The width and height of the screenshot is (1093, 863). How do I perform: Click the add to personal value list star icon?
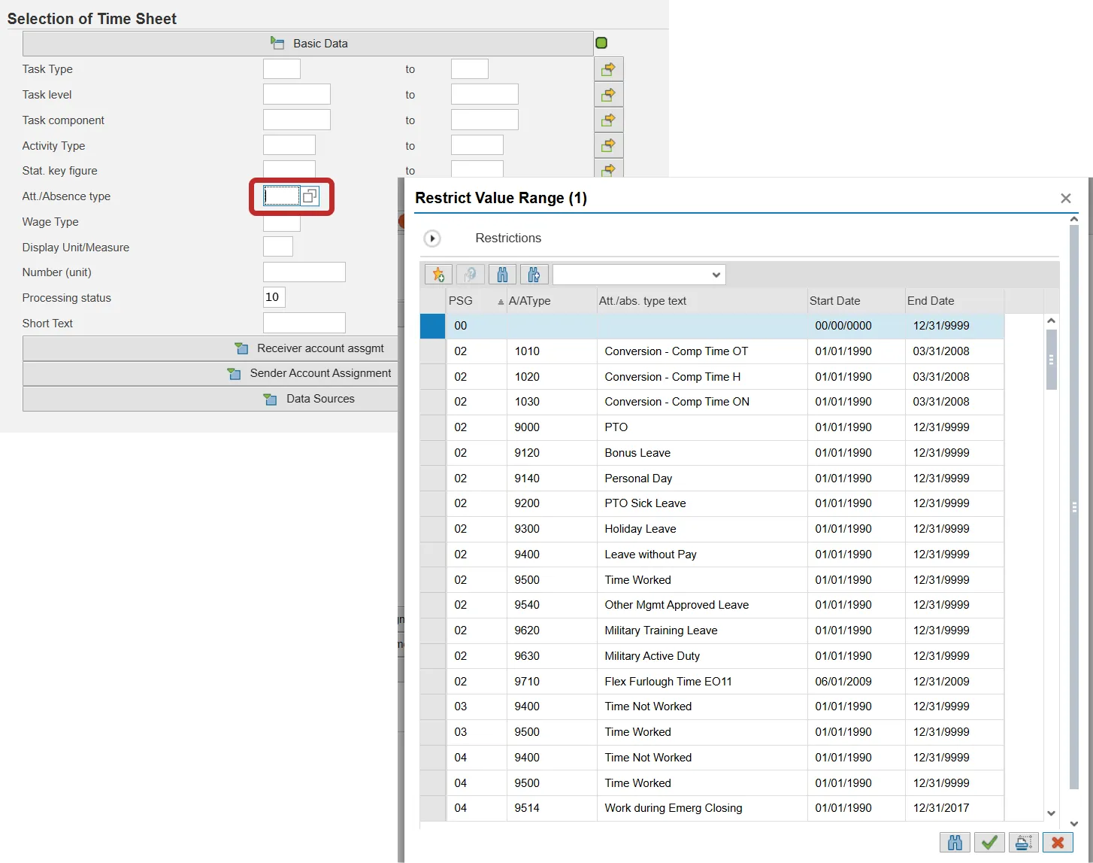(438, 275)
